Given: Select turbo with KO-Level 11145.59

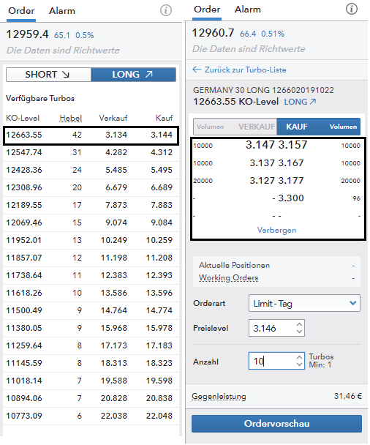Looking at the screenshot, I should pyautogui.click(x=91, y=364).
